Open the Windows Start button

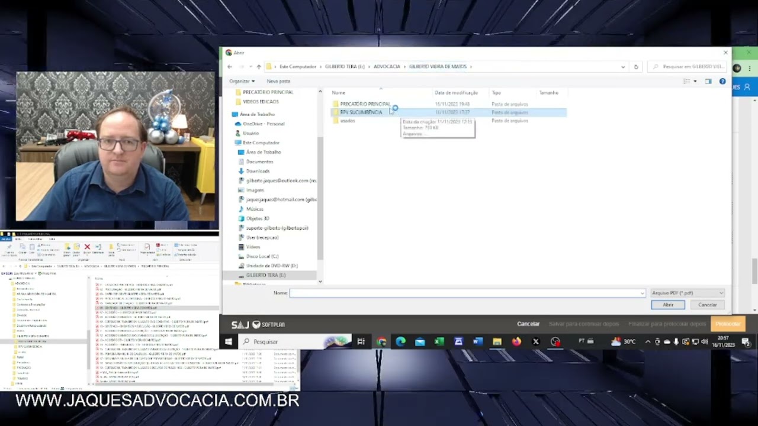(x=229, y=341)
